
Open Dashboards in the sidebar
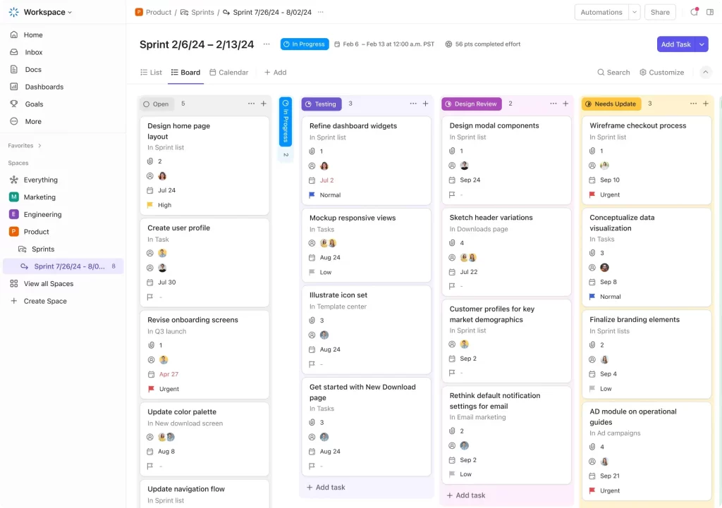pos(44,87)
